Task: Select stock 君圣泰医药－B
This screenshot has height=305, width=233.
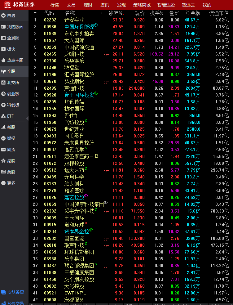Action: (81, 156)
